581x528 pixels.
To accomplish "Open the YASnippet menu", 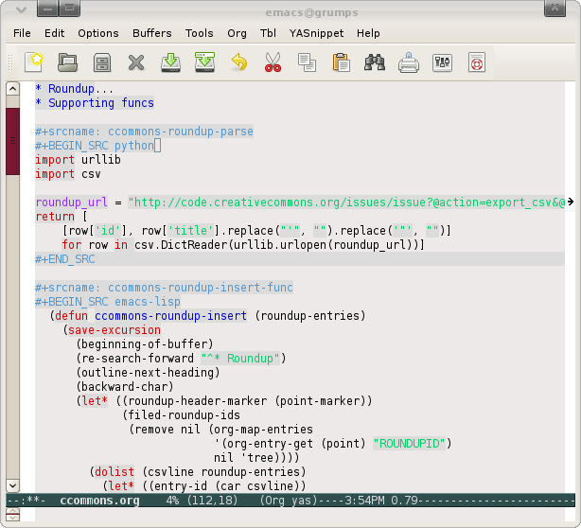I will click(x=316, y=33).
